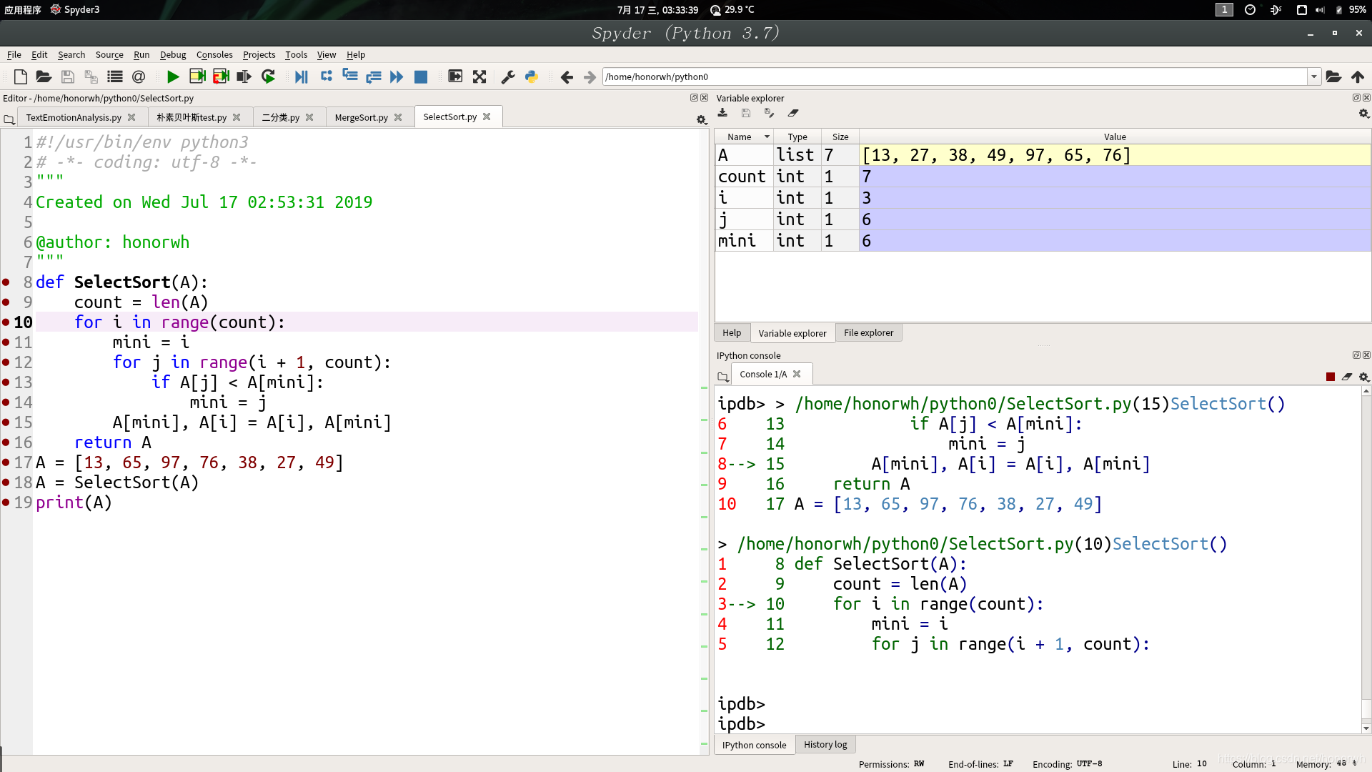Expand the working directory path dropdown
The image size is (1372, 772).
tap(1314, 76)
